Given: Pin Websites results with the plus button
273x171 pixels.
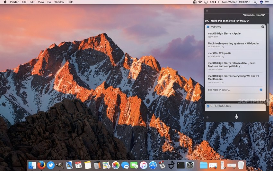Looking at the screenshot, I should pyautogui.click(x=263, y=27).
